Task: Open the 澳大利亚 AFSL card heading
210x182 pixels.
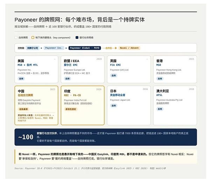Action: pos(162,91)
